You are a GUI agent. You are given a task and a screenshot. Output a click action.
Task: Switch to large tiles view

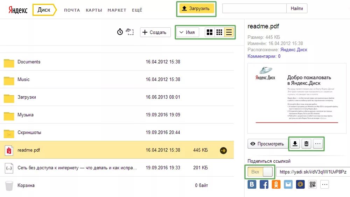pos(210,32)
